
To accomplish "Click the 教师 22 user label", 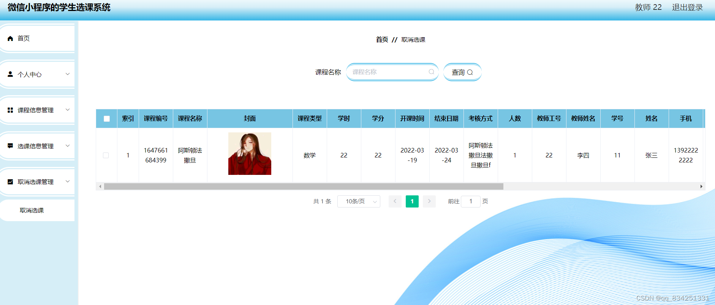I will click(x=648, y=7).
